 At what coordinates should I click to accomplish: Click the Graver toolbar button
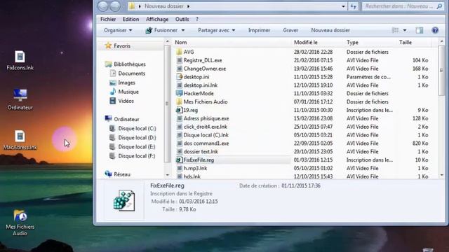point(290,30)
